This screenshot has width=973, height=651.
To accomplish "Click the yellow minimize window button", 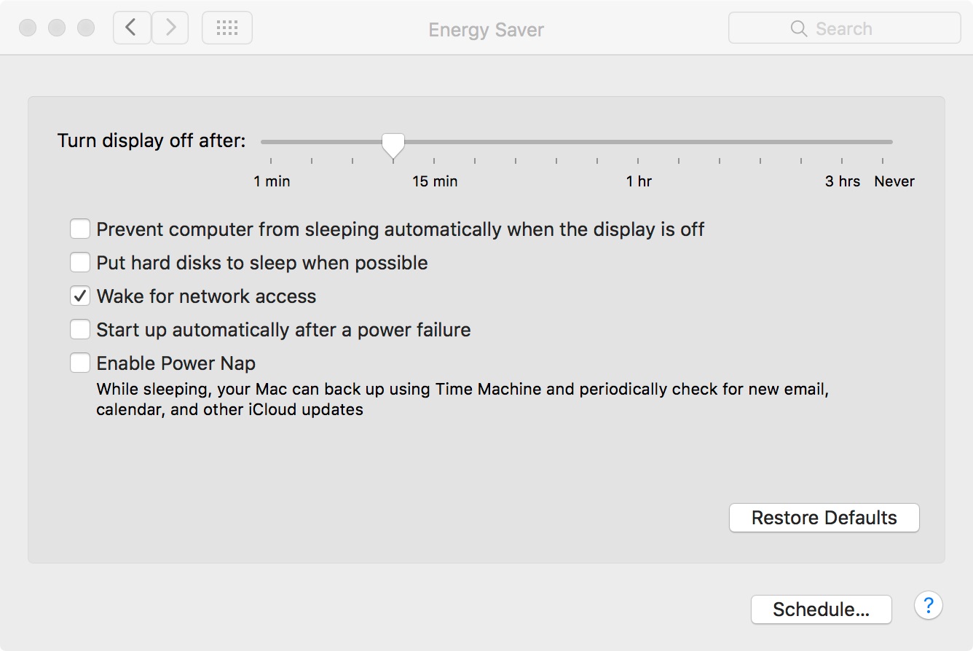I will [57, 28].
